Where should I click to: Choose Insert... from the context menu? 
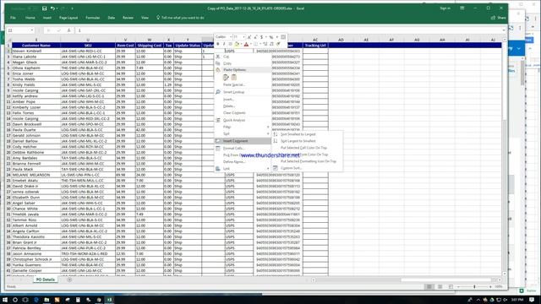tap(243, 100)
